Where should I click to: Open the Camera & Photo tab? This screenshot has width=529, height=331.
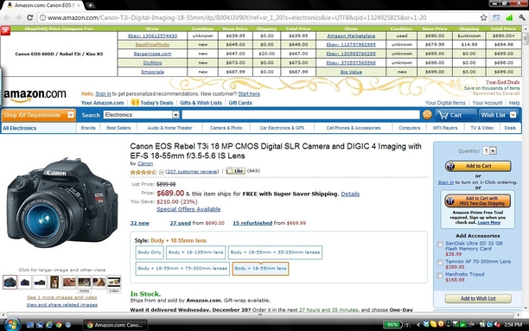226,128
